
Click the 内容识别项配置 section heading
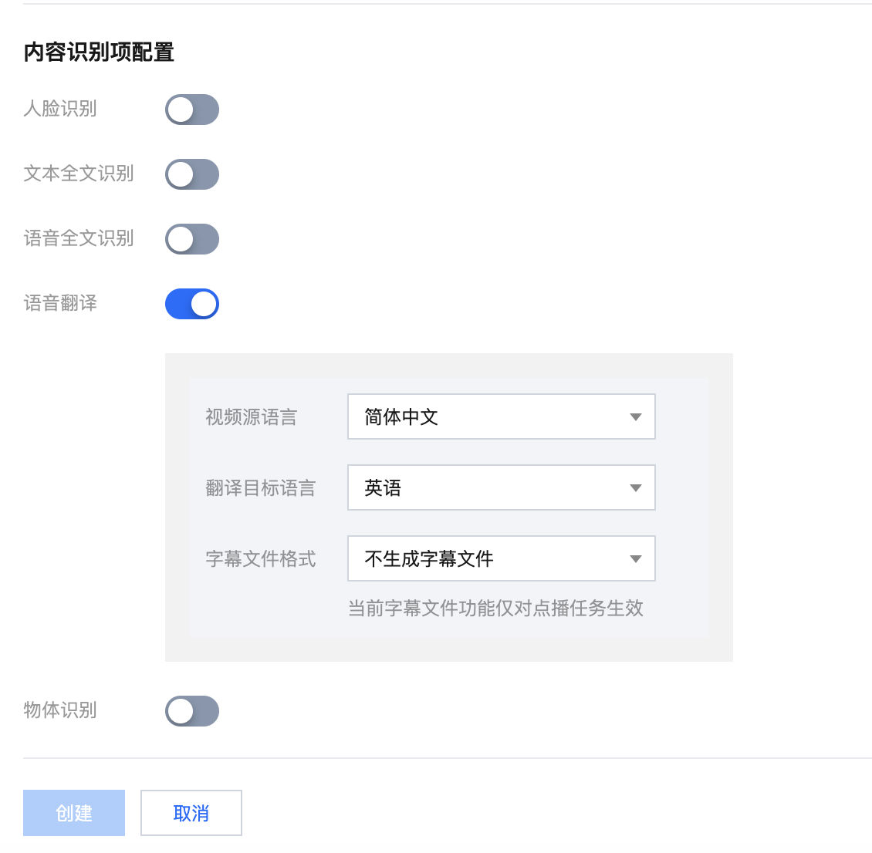(99, 52)
